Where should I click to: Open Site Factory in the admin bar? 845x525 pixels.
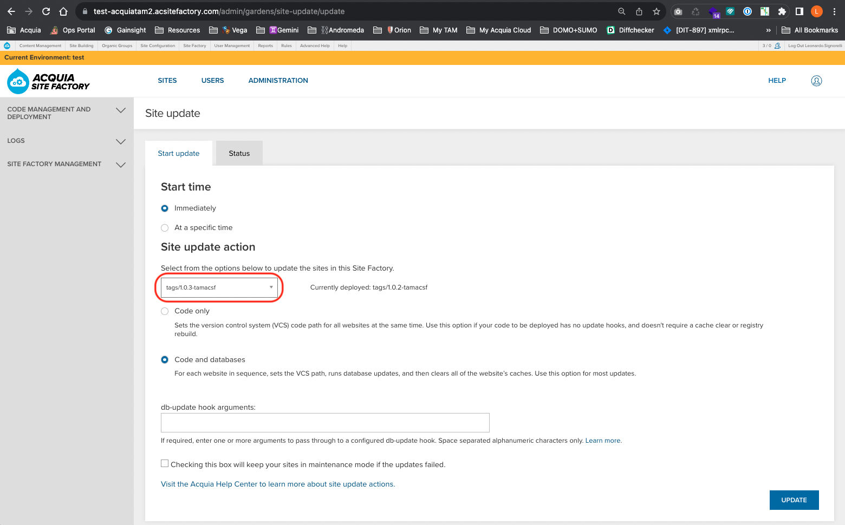[x=194, y=45]
